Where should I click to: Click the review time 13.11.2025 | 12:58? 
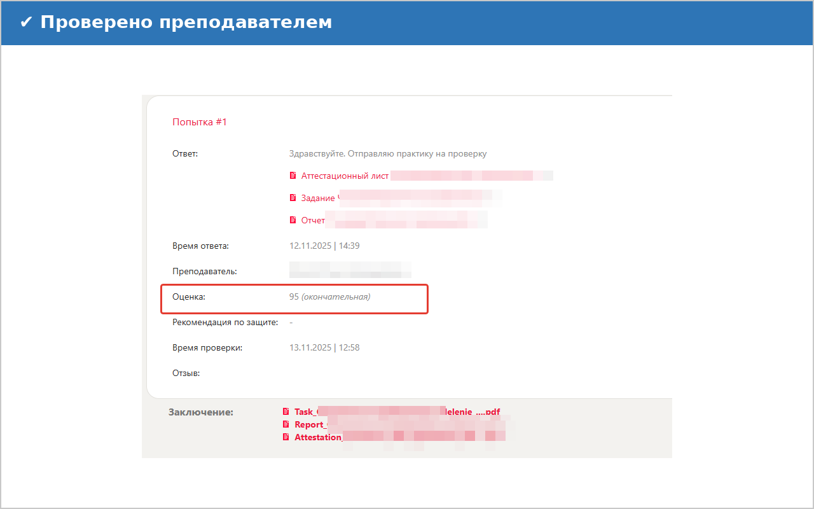click(324, 347)
